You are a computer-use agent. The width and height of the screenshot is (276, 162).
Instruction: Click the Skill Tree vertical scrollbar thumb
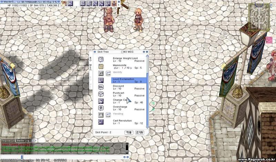pyautogui.click(x=147, y=99)
